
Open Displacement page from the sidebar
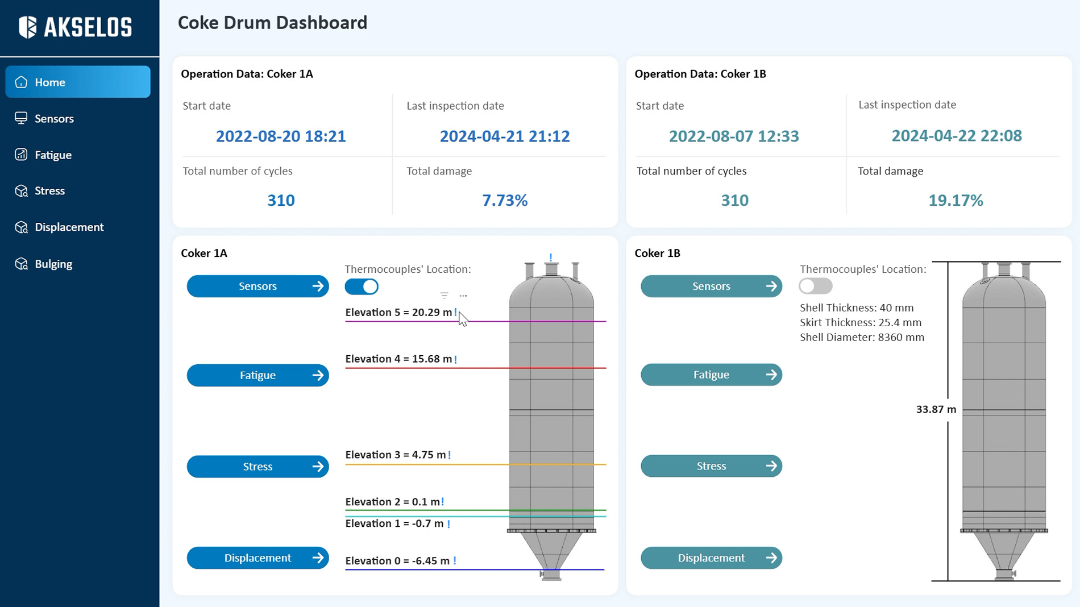pyautogui.click(x=69, y=227)
